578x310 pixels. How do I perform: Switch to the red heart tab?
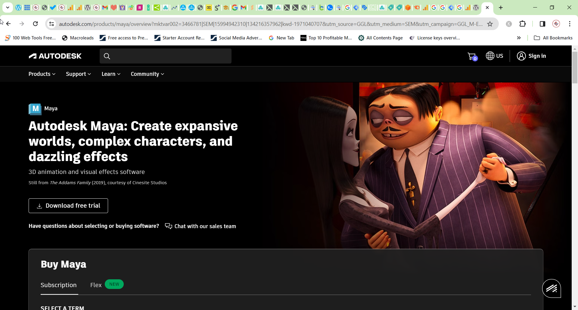[113, 8]
